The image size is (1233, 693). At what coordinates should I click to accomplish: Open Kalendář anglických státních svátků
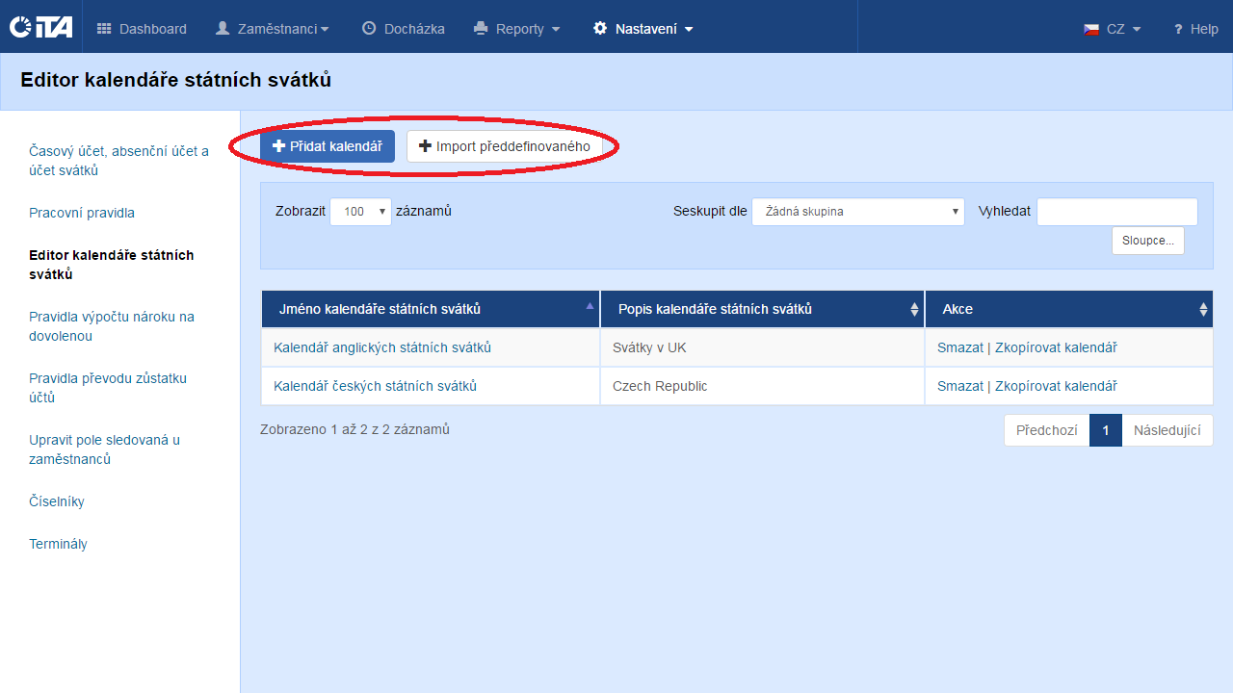(x=382, y=347)
